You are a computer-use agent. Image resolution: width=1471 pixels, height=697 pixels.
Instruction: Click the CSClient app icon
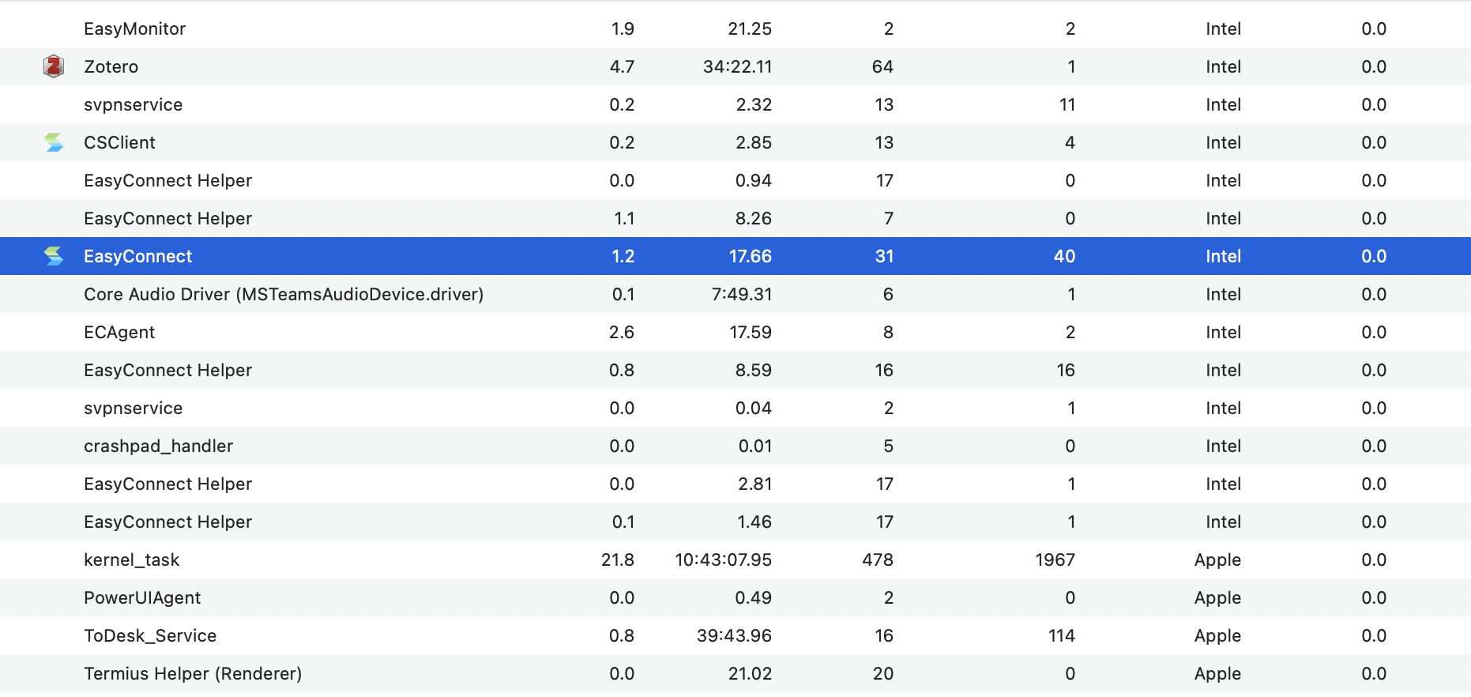click(x=54, y=142)
